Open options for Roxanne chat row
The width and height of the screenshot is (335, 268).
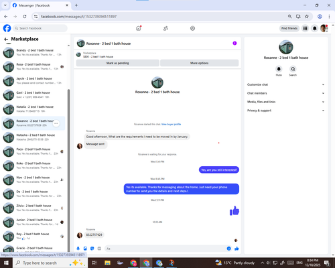56,123
